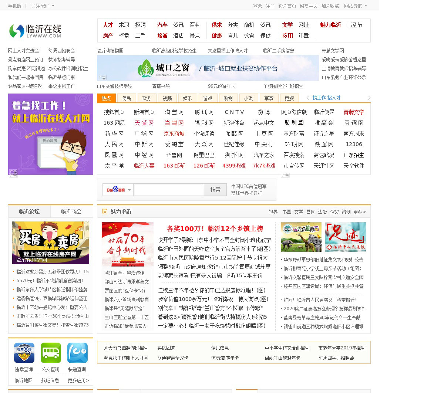Open the 刘大海书画寒假班招生 link
444x393 pixels.
pos(126,348)
